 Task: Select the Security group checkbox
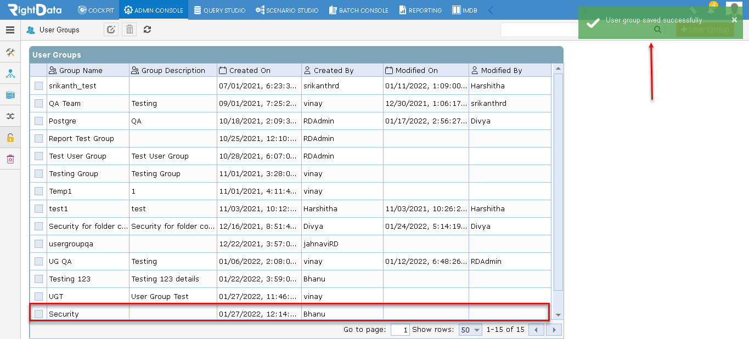pos(38,314)
